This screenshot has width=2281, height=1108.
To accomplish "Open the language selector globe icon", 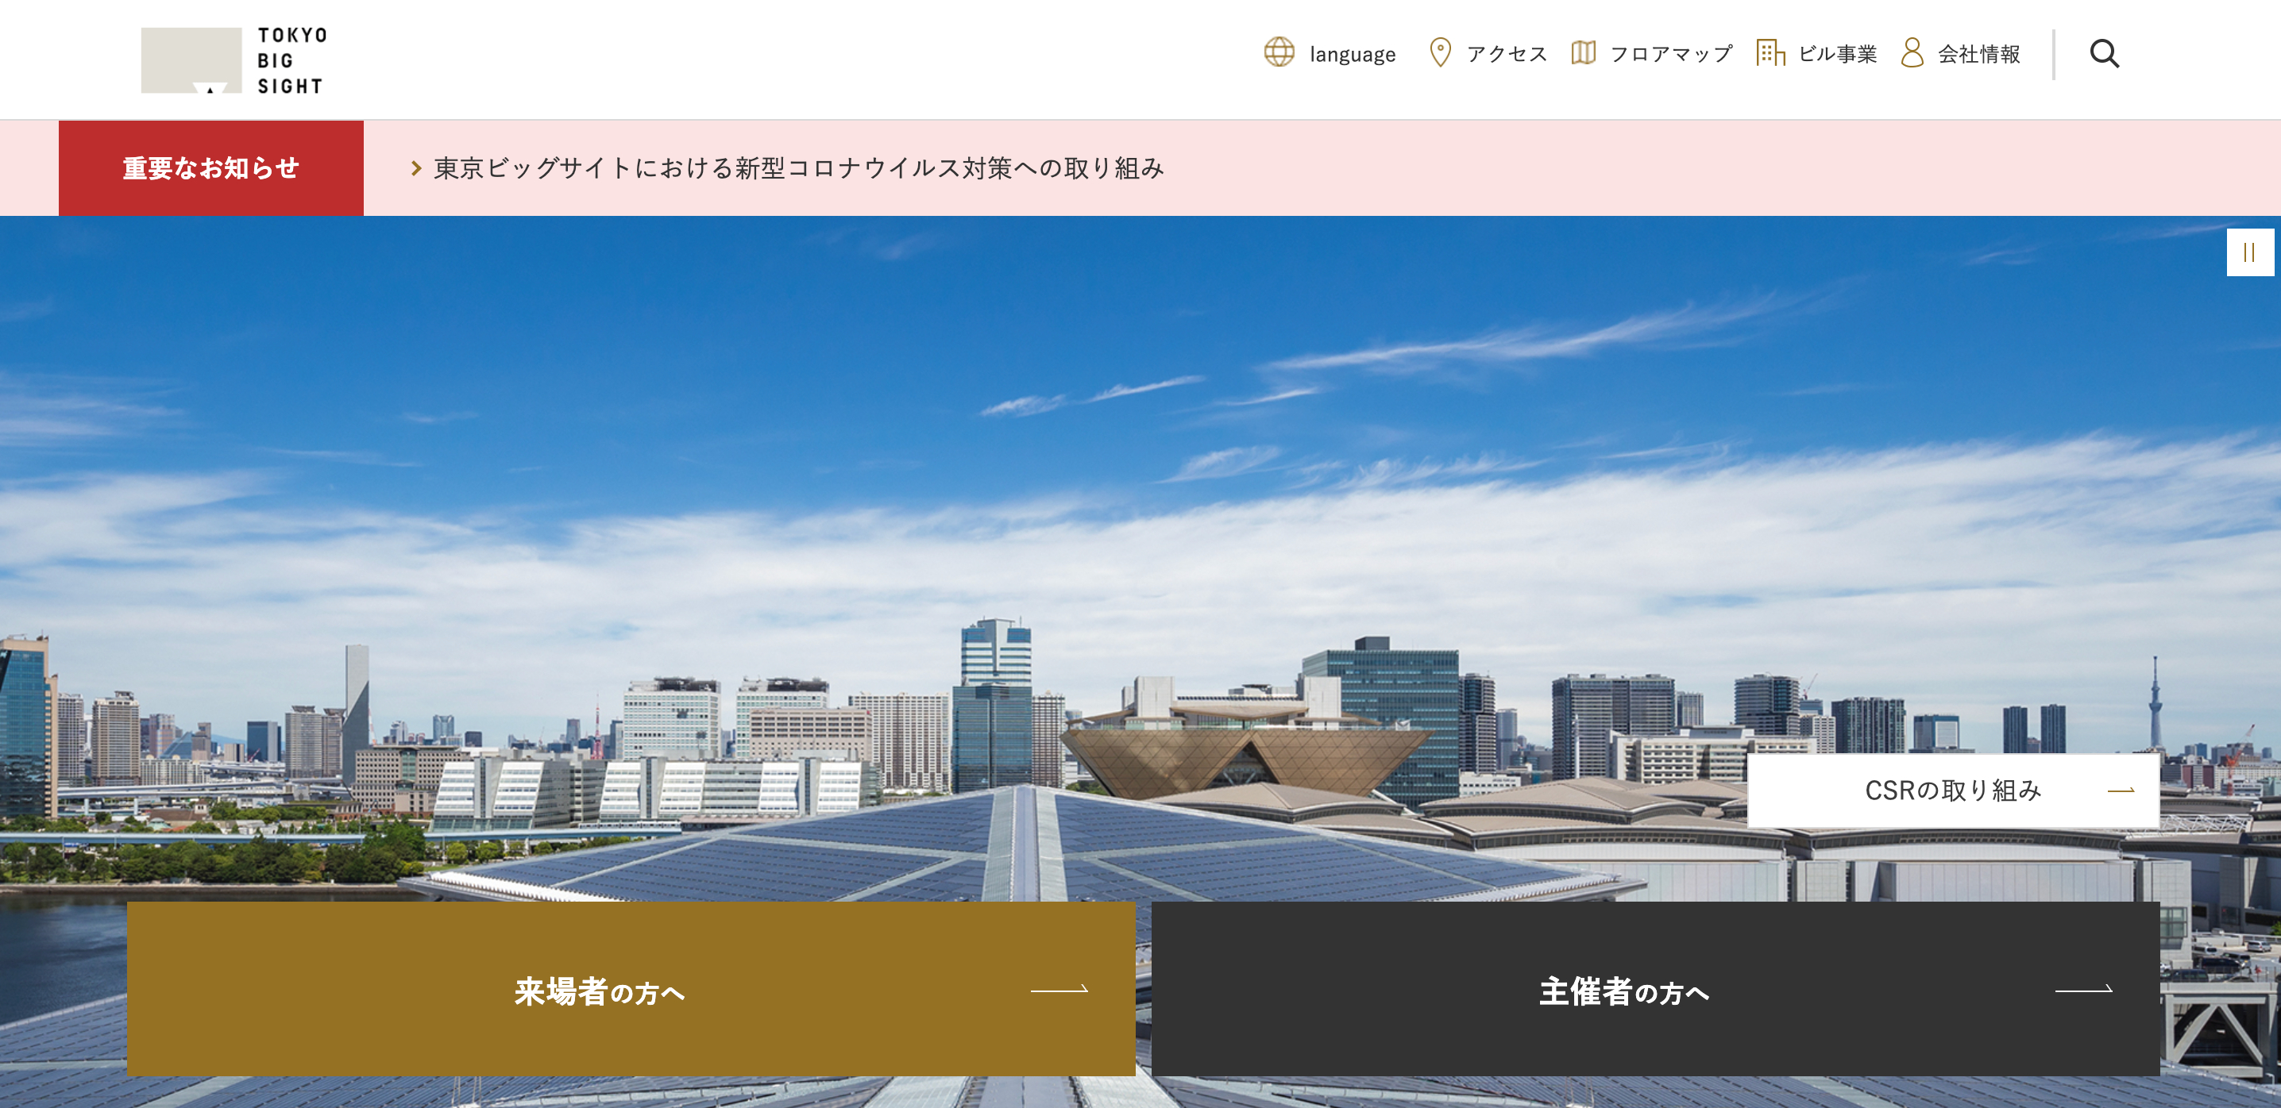I will click(x=1281, y=53).
